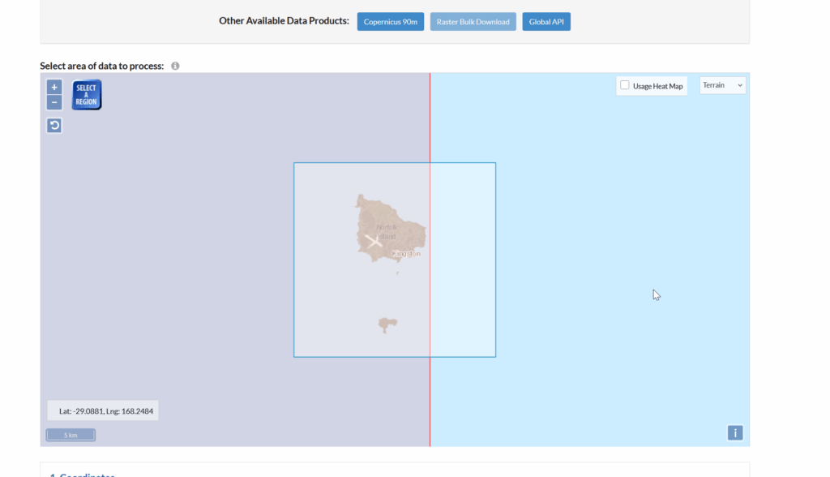Open the Terrain basemap dropdown

(x=722, y=85)
